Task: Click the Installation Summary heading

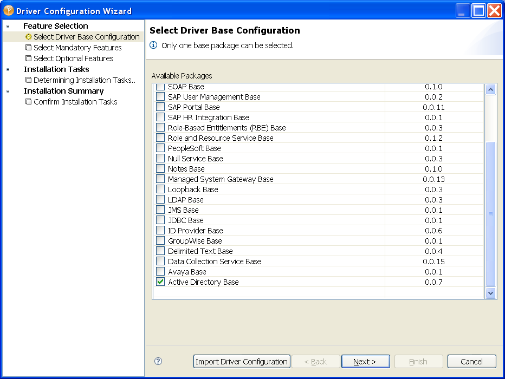Action: tap(64, 91)
